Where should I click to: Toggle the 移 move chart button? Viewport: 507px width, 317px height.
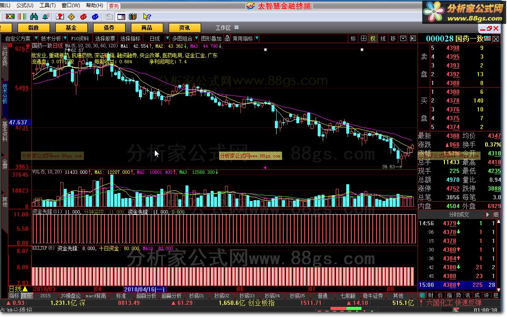pyautogui.click(x=393, y=38)
